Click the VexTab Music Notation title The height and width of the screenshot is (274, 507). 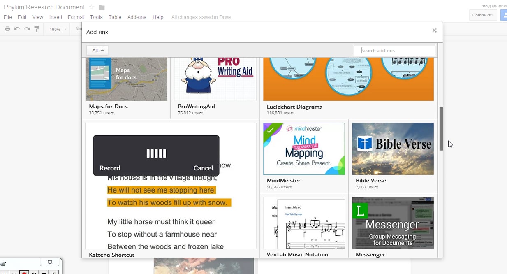pos(297,254)
